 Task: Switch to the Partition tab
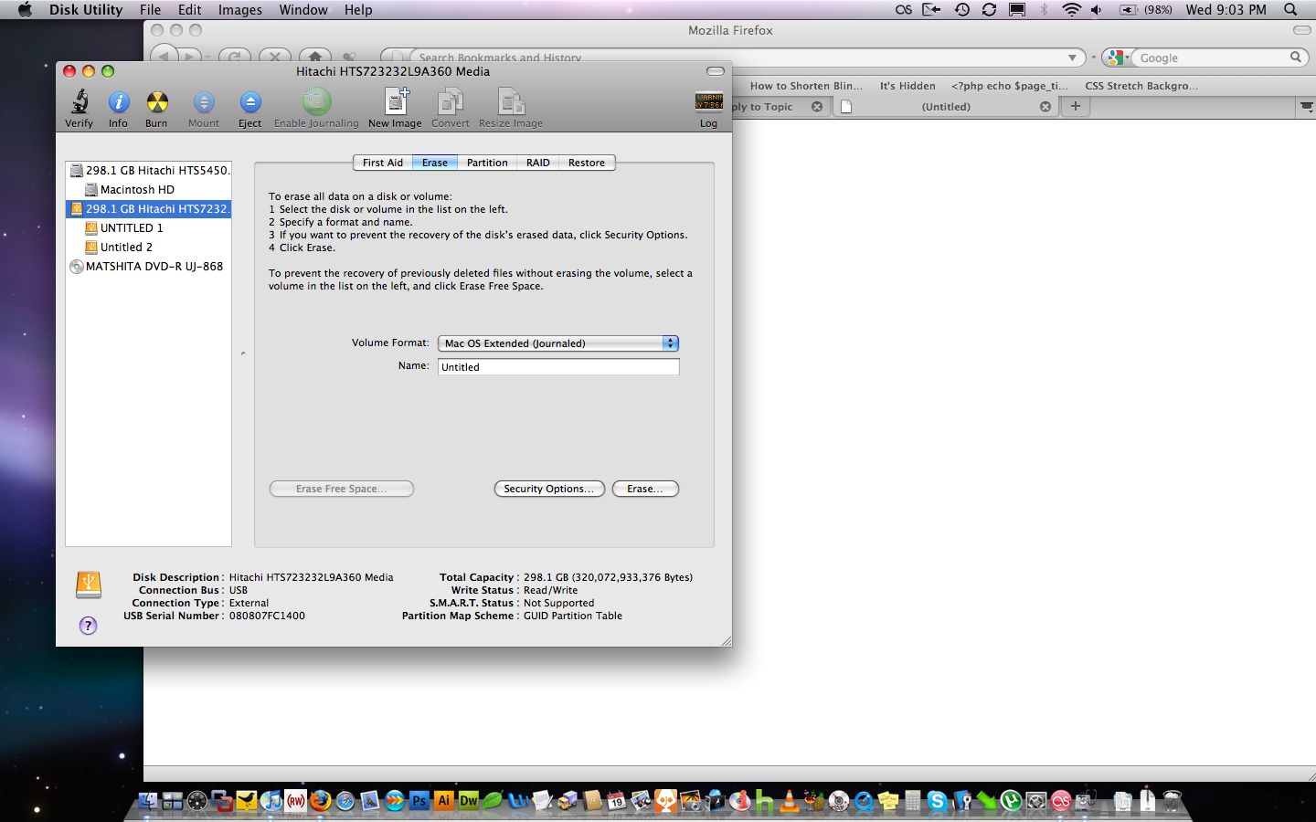(x=487, y=163)
